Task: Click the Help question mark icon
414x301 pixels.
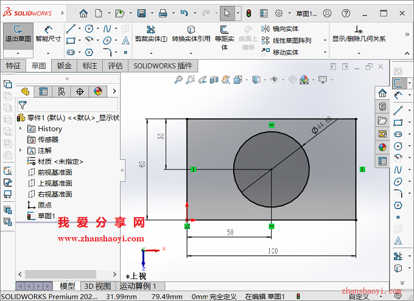Action: click(346, 13)
